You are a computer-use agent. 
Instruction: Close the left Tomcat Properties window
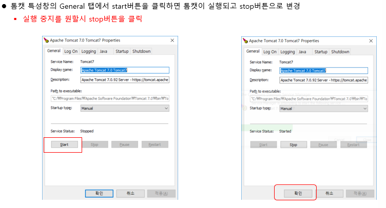tap(172, 40)
